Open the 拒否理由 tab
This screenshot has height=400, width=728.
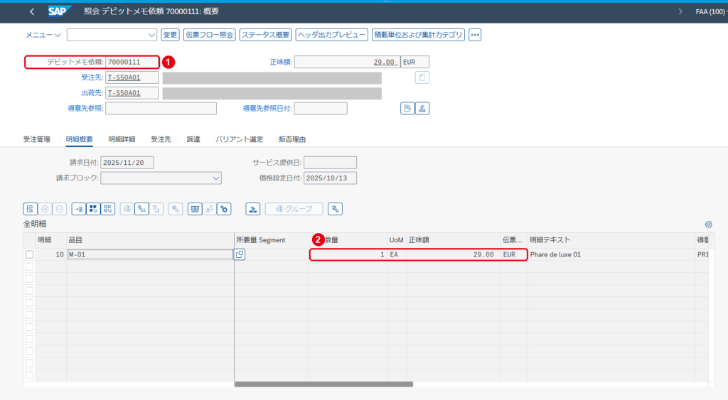coord(292,139)
